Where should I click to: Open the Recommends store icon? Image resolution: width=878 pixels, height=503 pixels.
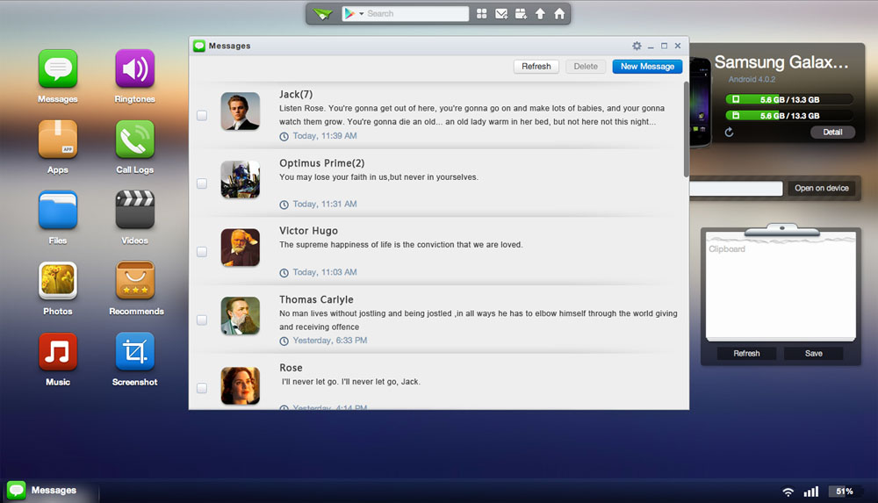(x=135, y=281)
